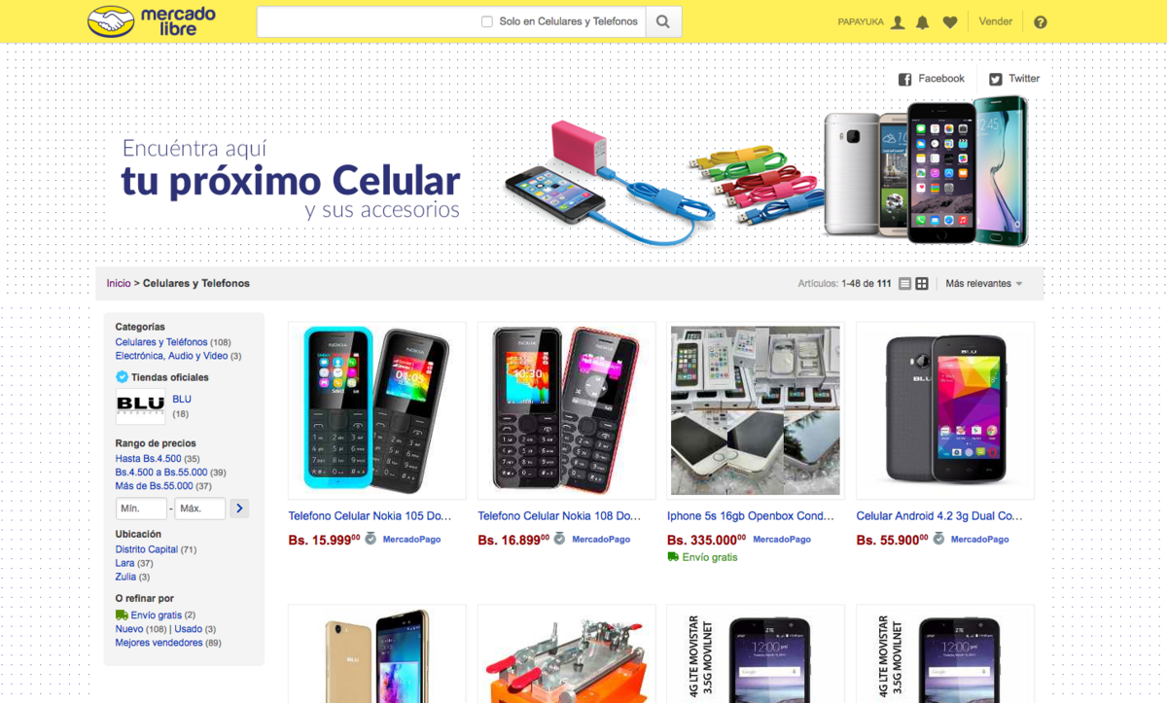Go to 'Inicio' breadcrumb
Screen dimensions: 1167x703
[119, 284]
